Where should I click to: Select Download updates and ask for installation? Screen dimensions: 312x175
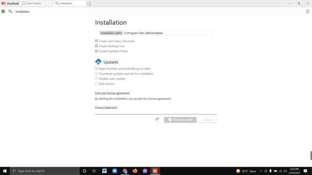pos(97,73)
